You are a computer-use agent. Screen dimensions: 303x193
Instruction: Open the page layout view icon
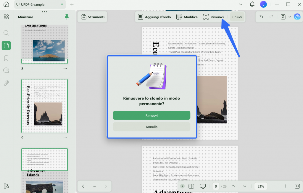tap(191, 186)
